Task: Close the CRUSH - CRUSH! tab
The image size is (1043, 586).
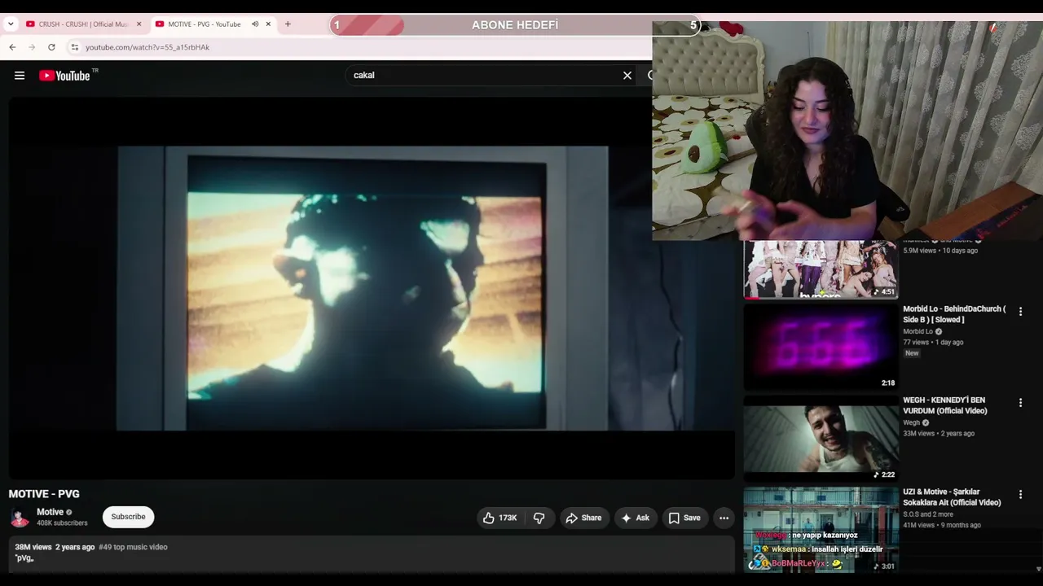Action: coord(139,24)
